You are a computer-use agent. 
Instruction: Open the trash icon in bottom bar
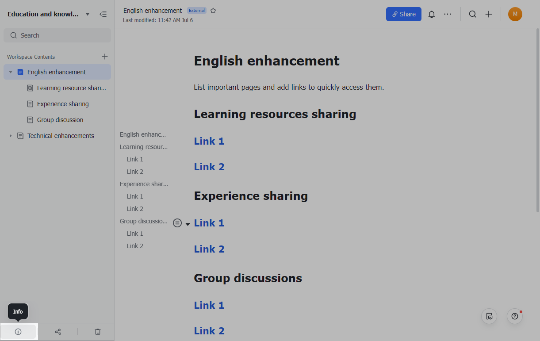pyautogui.click(x=97, y=331)
